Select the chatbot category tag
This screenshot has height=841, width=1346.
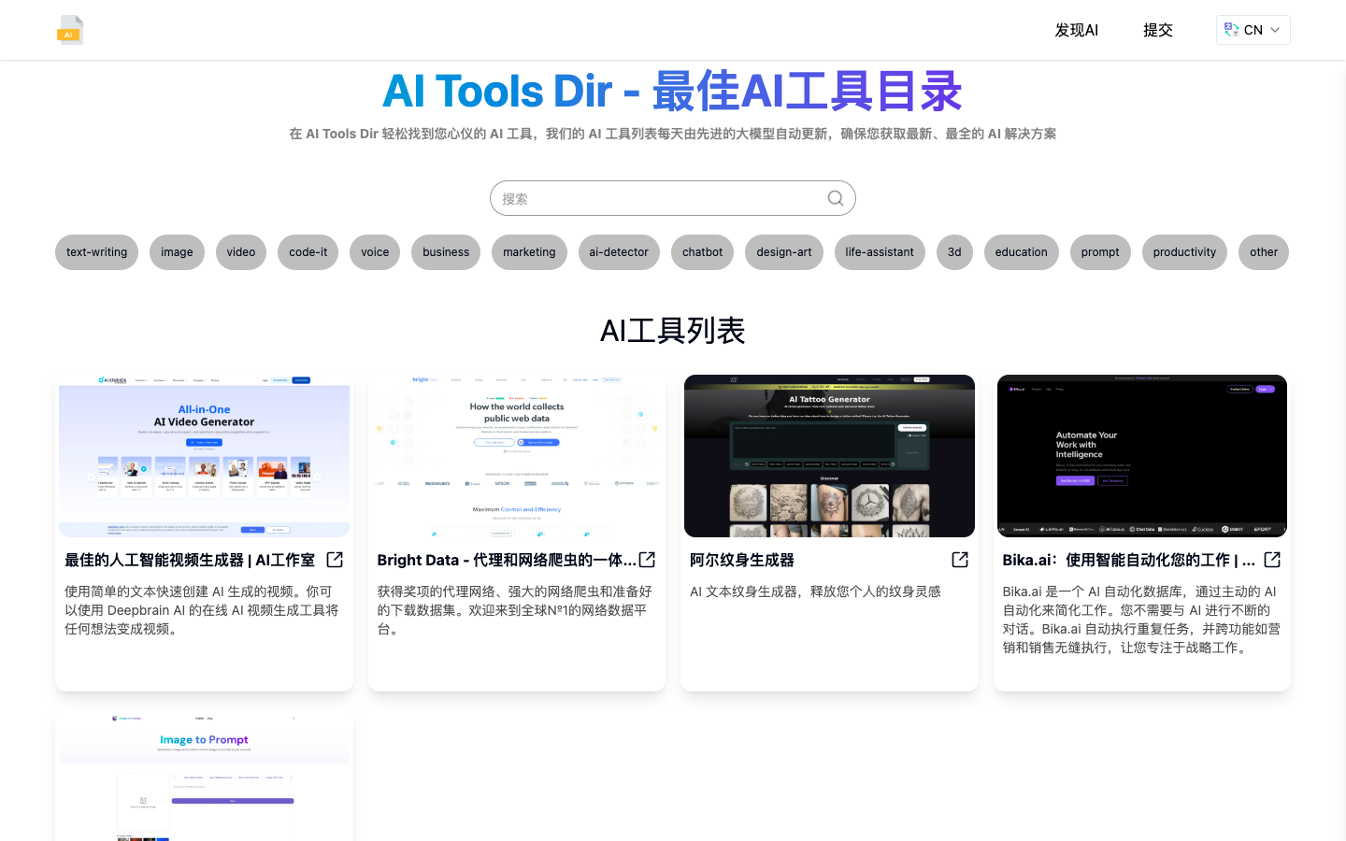click(702, 252)
